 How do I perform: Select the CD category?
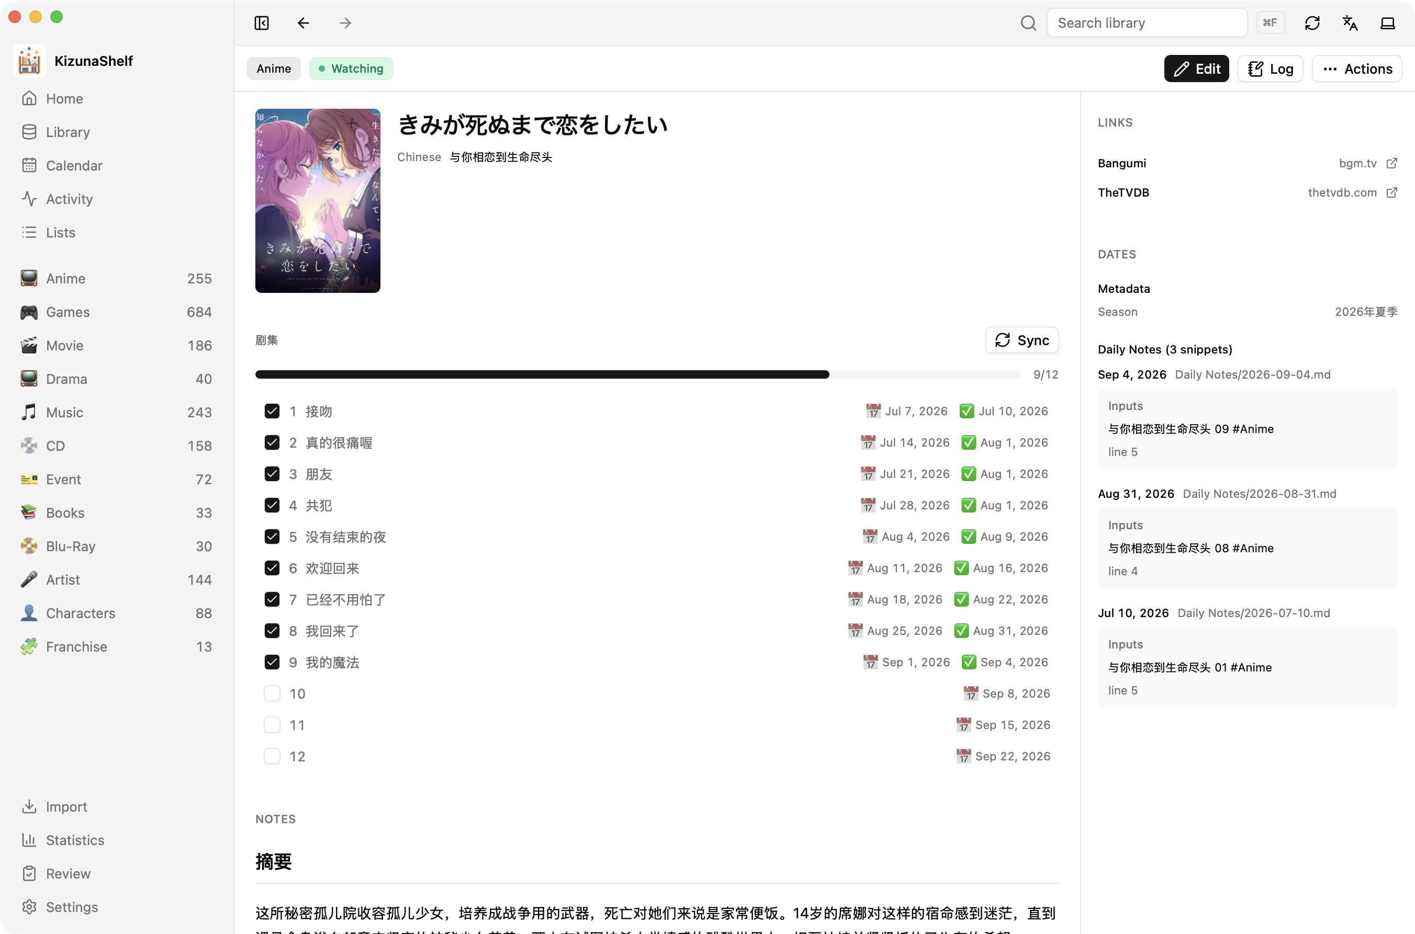(x=117, y=446)
